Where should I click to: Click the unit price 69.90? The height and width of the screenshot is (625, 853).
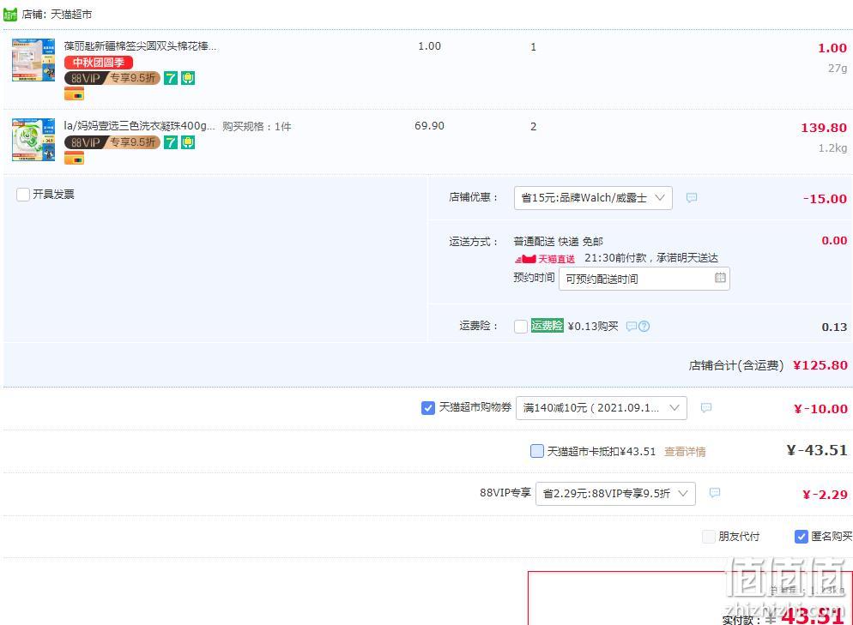tap(429, 126)
